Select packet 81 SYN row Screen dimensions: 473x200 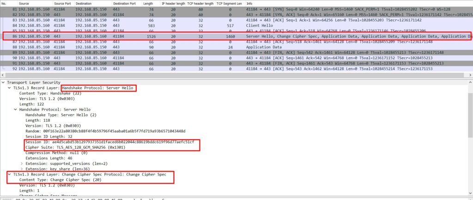(236, 9)
